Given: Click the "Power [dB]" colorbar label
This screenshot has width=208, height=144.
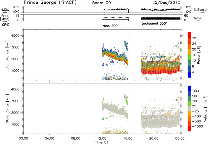Looking at the screenshot, I should [x=198, y=55].
